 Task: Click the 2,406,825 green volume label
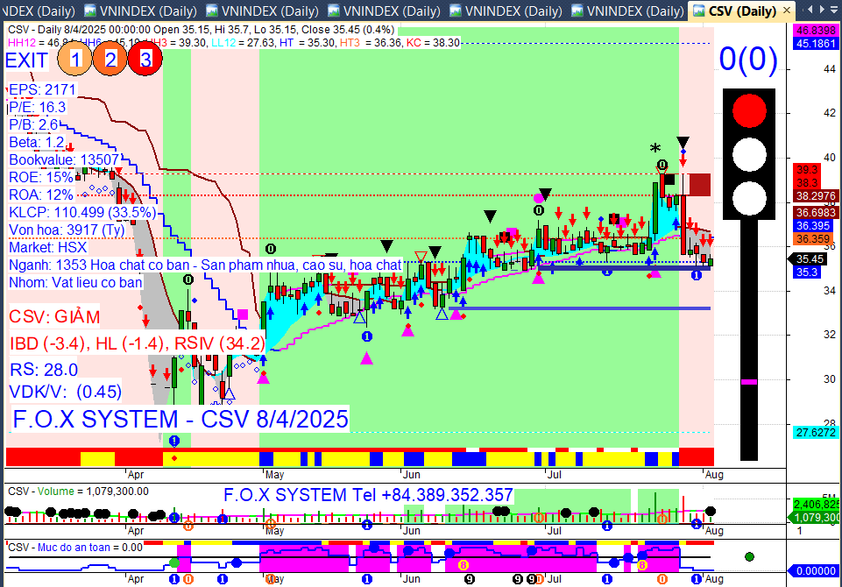tap(817, 505)
